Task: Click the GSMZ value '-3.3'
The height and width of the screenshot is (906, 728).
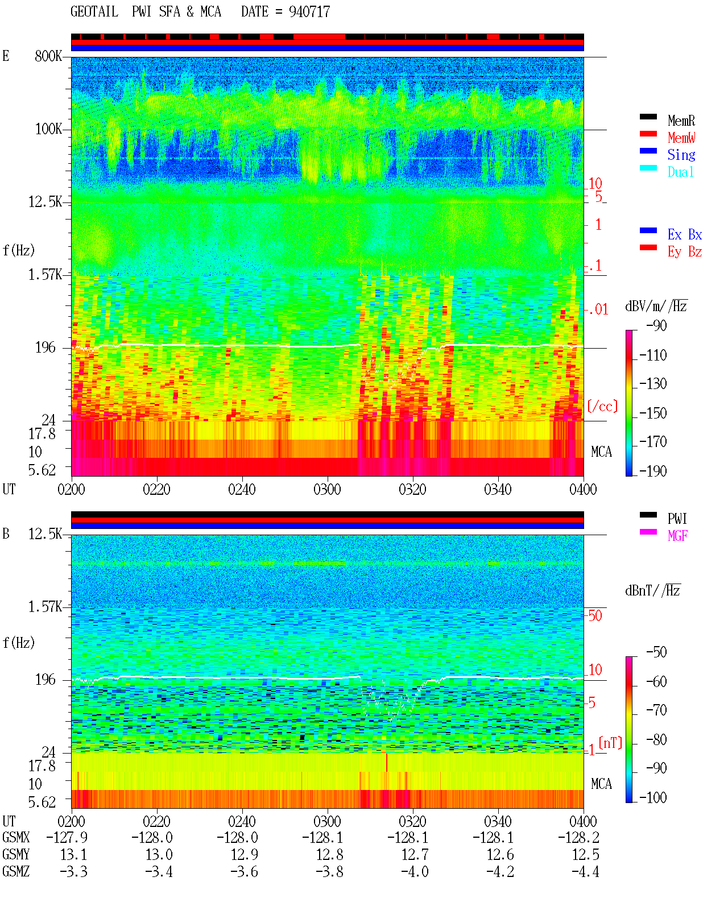Action: (x=73, y=872)
